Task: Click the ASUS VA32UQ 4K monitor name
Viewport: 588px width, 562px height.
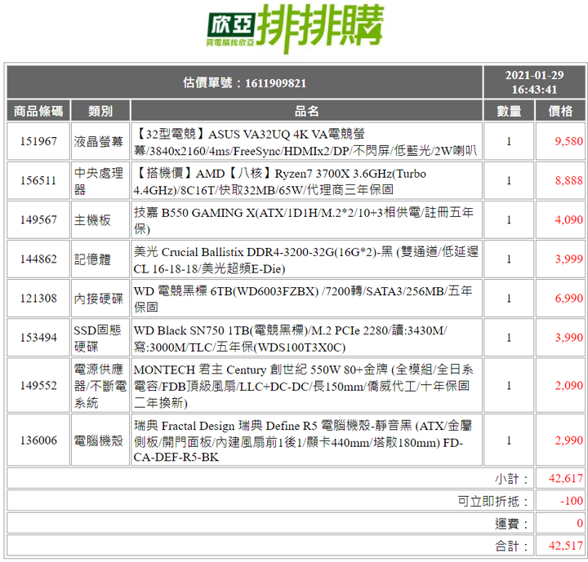Action: point(306,142)
